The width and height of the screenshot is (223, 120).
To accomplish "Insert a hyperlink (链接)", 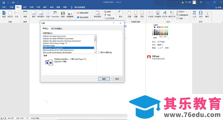I will [108, 12].
